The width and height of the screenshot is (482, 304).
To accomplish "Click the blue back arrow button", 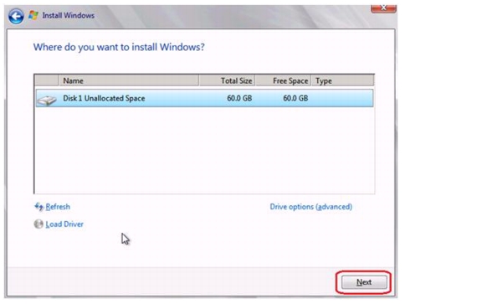I will tap(16, 16).
